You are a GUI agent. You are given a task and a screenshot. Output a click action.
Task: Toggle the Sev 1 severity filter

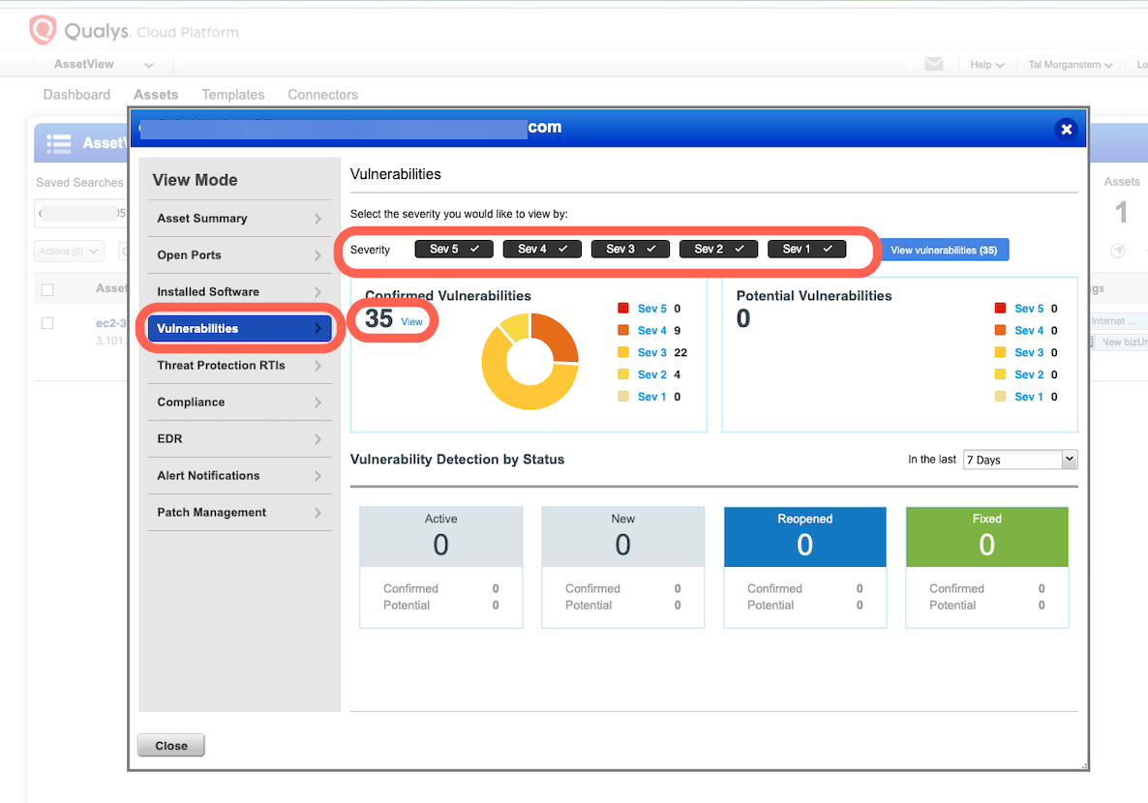[806, 250]
